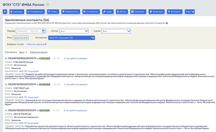The image size is (216, 132).
Task: Sort by Сумма контракта
Action: click(x=39, y=52)
